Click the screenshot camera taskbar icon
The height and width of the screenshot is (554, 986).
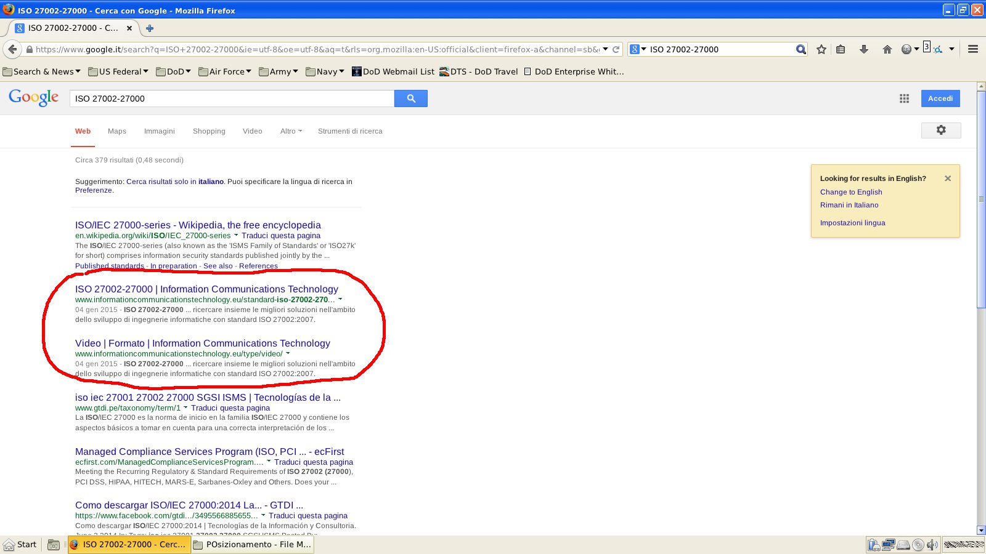[54, 545]
